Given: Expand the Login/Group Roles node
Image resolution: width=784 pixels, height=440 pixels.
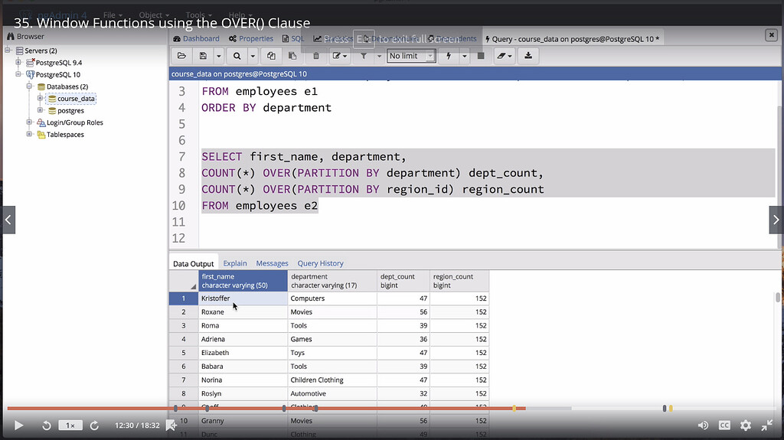Looking at the screenshot, I should tap(30, 122).
